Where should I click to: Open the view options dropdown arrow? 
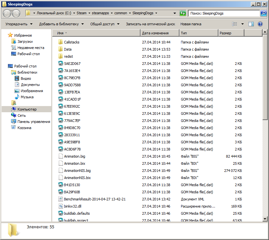click(242, 24)
